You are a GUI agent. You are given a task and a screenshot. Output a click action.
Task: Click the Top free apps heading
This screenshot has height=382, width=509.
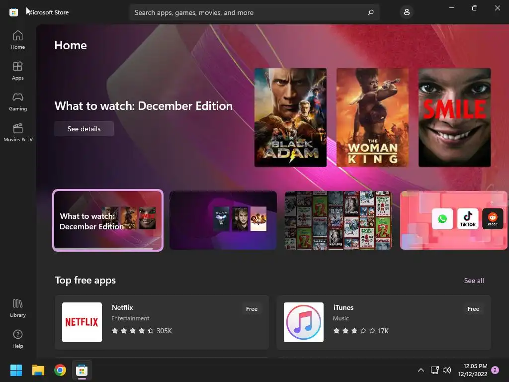click(85, 281)
